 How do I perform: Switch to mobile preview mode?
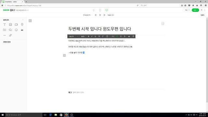(94, 10)
